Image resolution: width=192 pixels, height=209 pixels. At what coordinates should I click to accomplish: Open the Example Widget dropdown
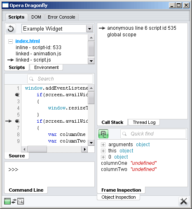click(x=89, y=29)
